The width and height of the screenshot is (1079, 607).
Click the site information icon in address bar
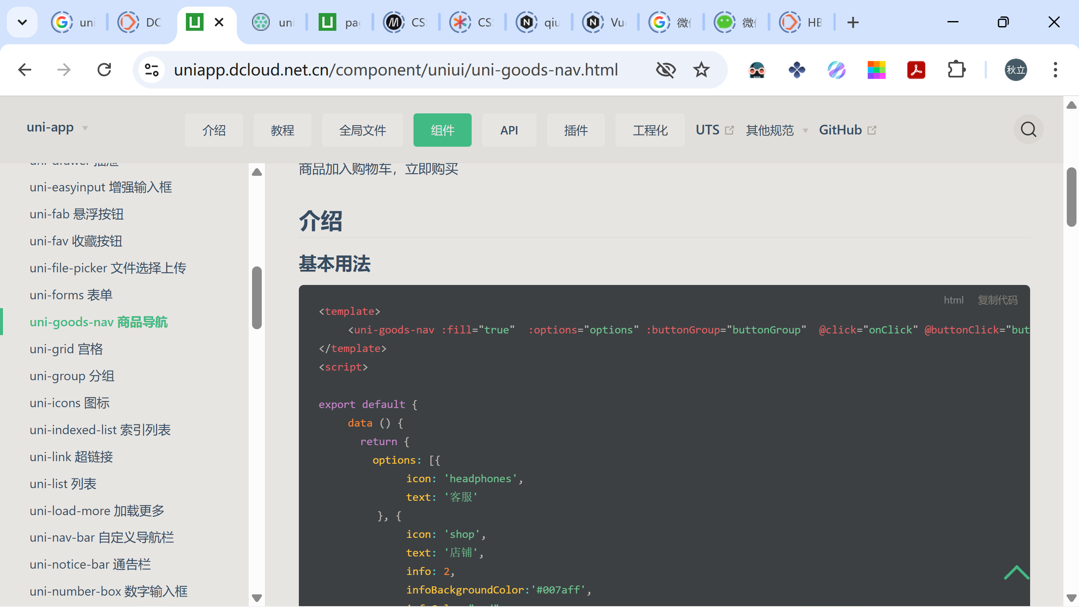coord(151,70)
